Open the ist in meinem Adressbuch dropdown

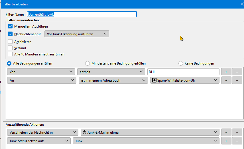click(x=113, y=80)
